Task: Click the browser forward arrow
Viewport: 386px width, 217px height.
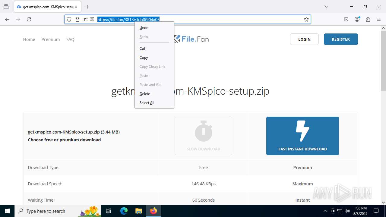Action: click(18, 19)
